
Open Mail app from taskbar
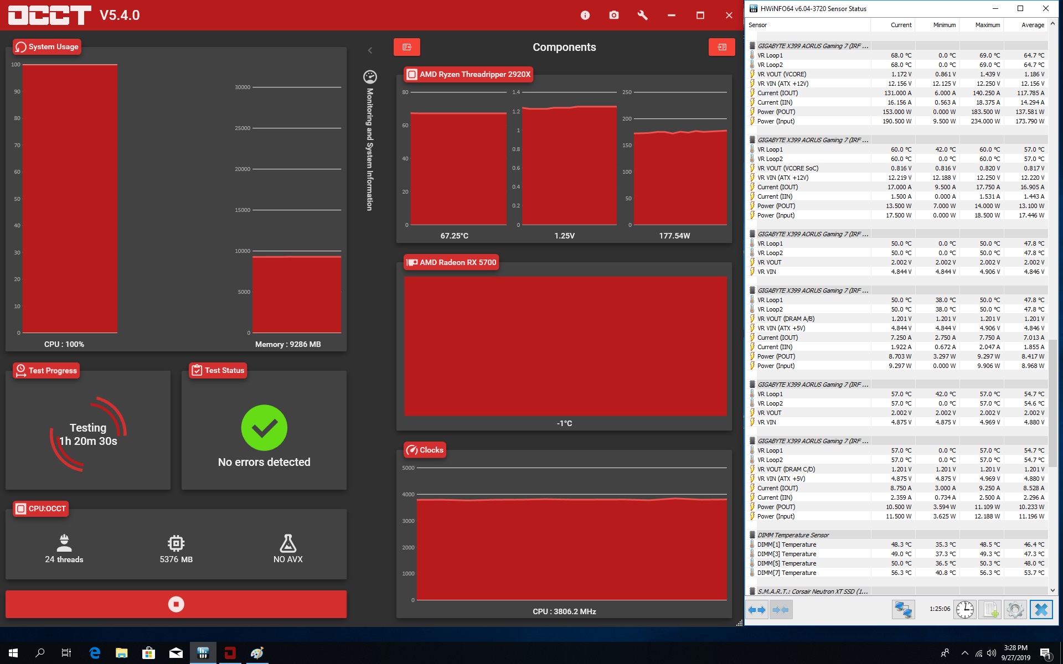point(176,653)
